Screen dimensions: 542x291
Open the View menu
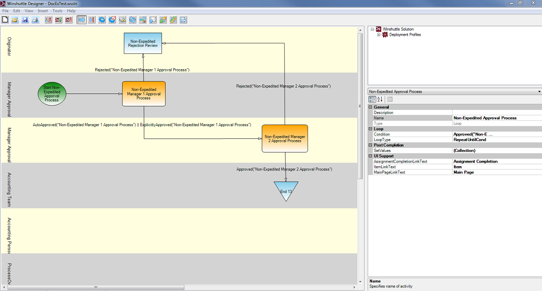pos(29,10)
